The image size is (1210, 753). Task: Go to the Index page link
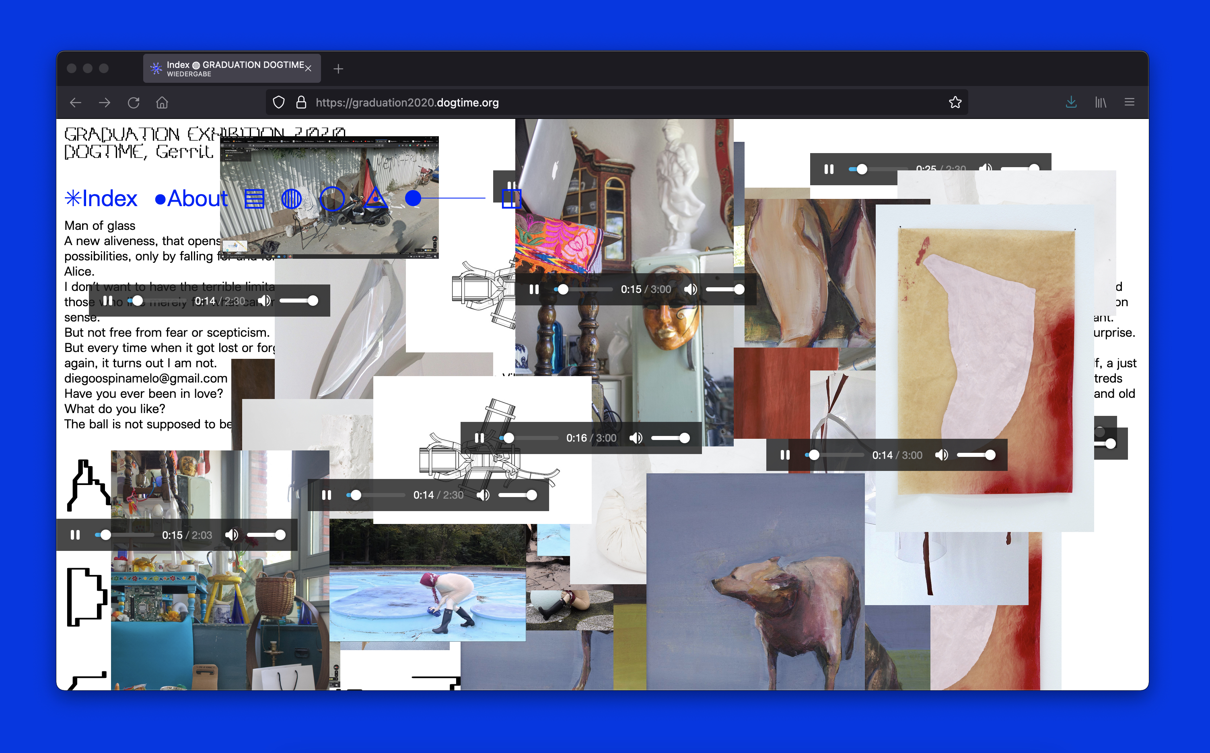click(101, 199)
